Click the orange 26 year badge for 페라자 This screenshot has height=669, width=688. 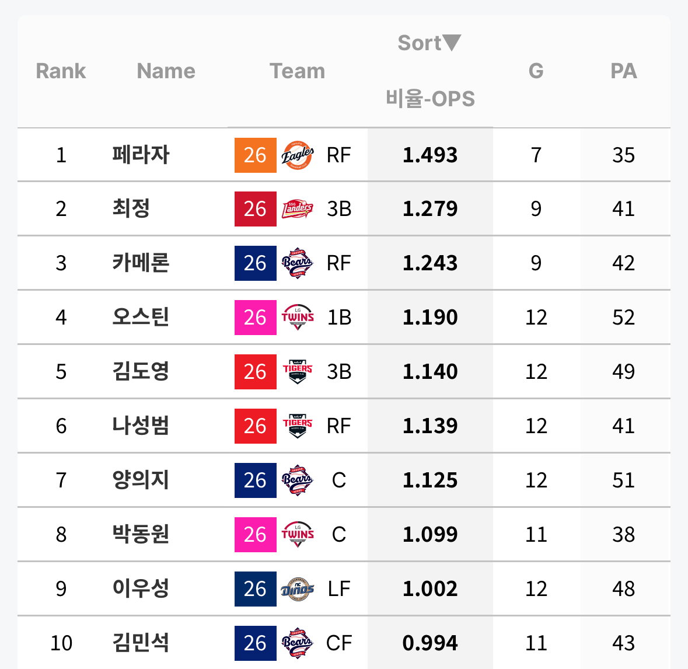[256, 155]
